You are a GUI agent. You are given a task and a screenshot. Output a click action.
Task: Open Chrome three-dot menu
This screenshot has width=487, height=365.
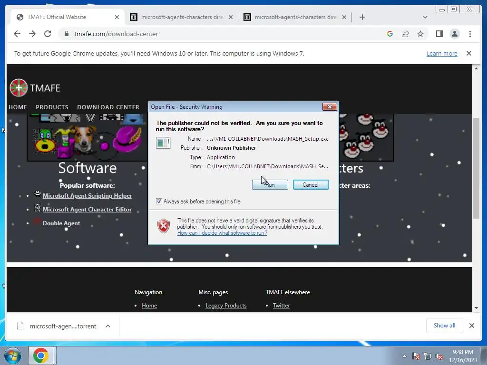[470, 34]
